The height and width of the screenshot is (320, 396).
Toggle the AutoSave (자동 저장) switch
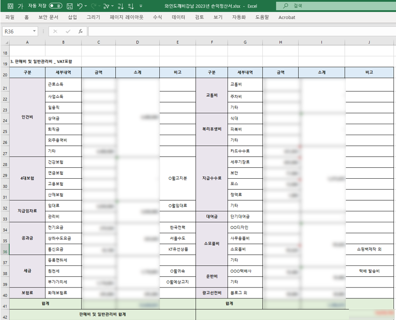tap(55, 6)
